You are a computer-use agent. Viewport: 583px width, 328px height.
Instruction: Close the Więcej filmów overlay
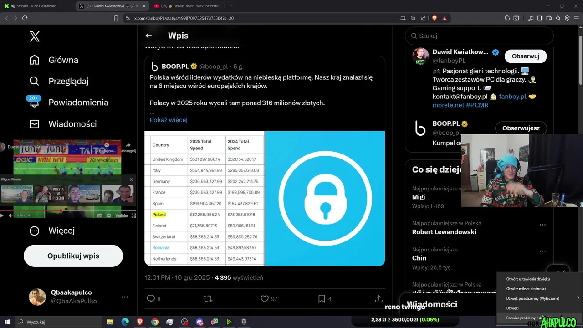(x=131, y=179)
